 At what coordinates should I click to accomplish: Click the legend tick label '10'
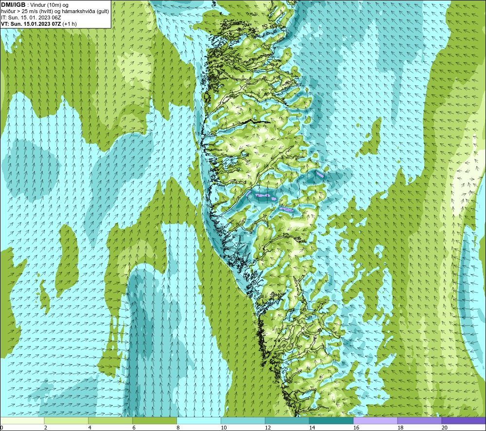tap(224, 428)
